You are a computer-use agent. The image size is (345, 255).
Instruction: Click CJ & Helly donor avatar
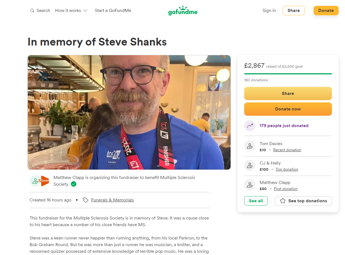pos(249,166)
